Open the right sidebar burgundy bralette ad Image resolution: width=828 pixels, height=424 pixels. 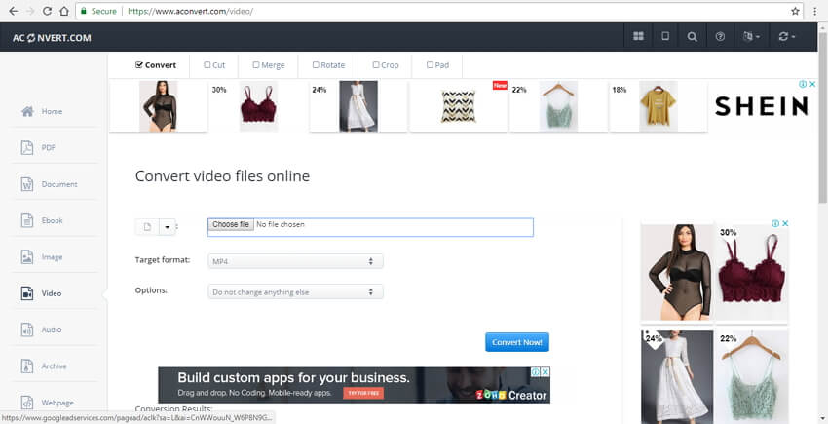[752, 272]
